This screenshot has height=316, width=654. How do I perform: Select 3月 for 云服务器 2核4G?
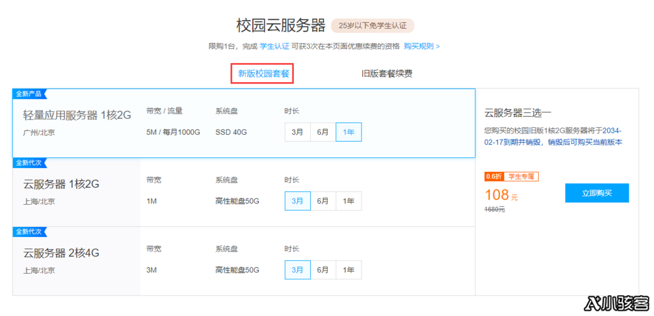pos(298,270)
